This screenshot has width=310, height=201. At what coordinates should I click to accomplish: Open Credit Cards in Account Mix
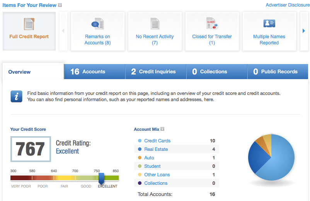coord(157,141)
